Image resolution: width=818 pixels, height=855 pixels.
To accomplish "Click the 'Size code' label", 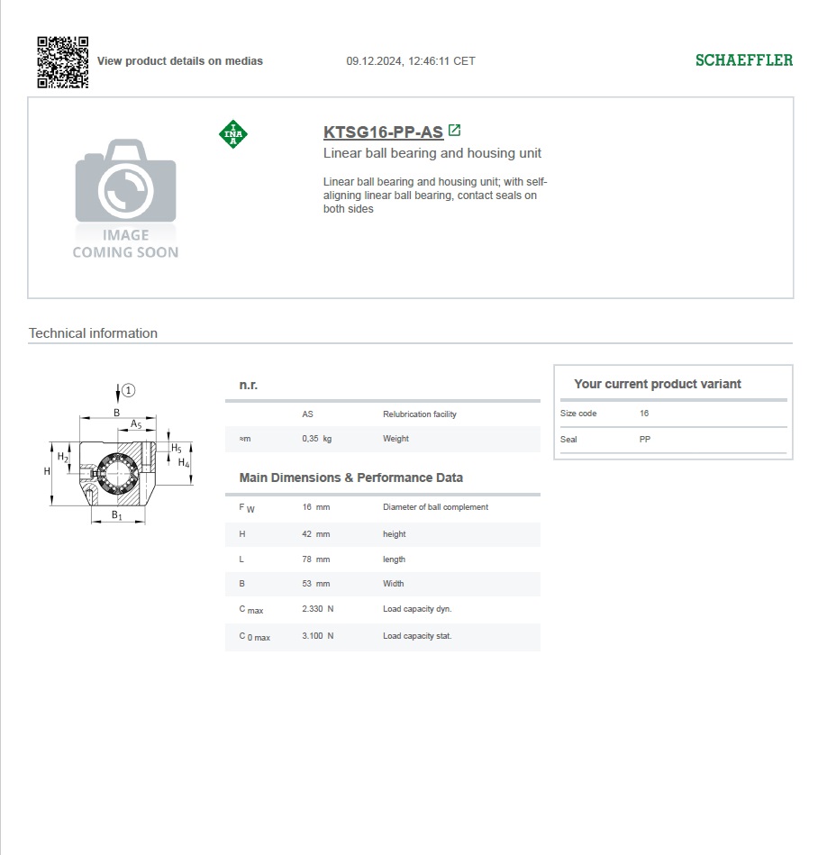I will (578, 414).
